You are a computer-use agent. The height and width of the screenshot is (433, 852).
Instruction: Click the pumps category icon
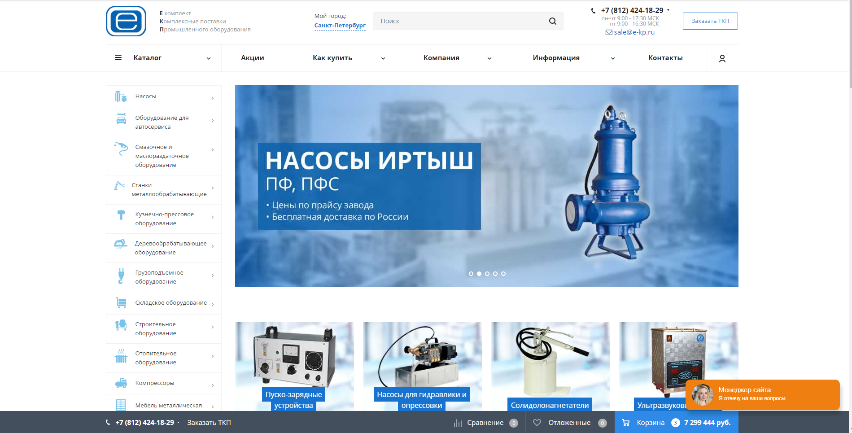point(121,96)
